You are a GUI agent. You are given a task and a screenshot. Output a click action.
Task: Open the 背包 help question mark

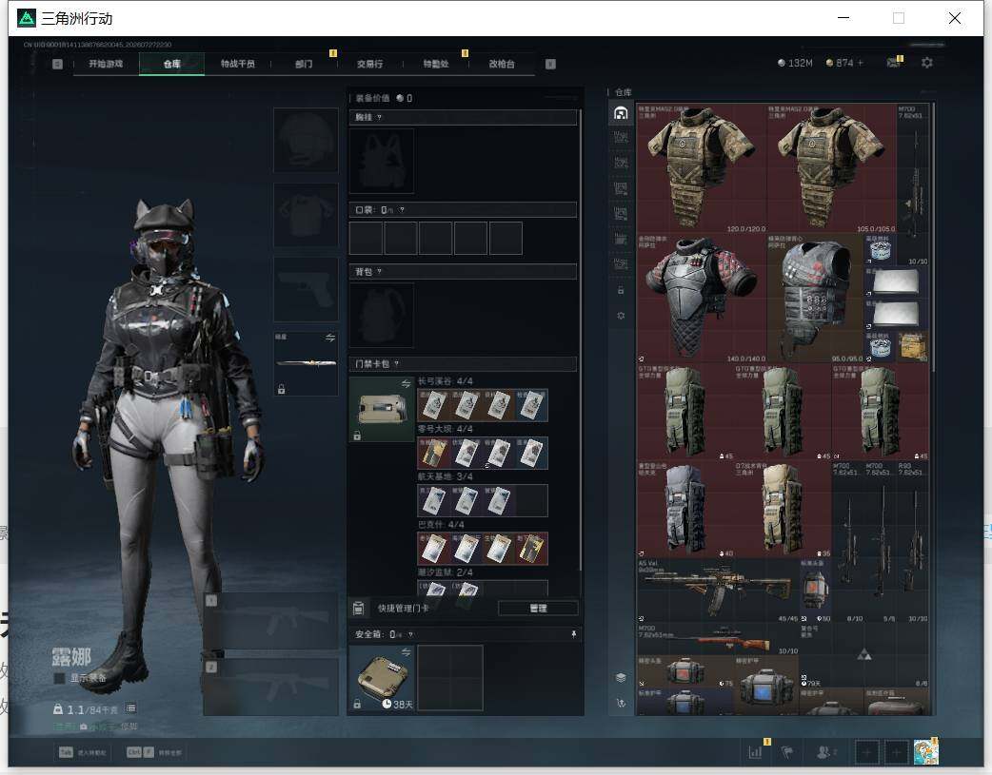pyautogui.click(x=379, y=272)
